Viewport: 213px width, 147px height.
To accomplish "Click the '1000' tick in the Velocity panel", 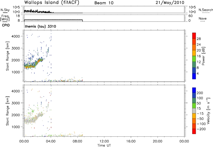I will tap(16, 127).
